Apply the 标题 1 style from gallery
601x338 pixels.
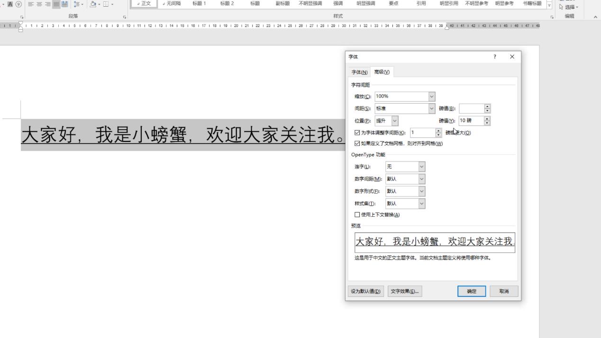[199, 4]
